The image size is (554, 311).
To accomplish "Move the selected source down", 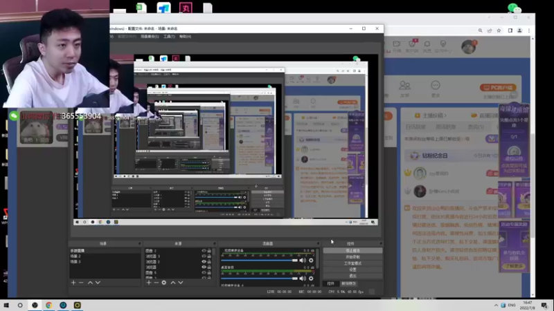I will pos(181,283).
